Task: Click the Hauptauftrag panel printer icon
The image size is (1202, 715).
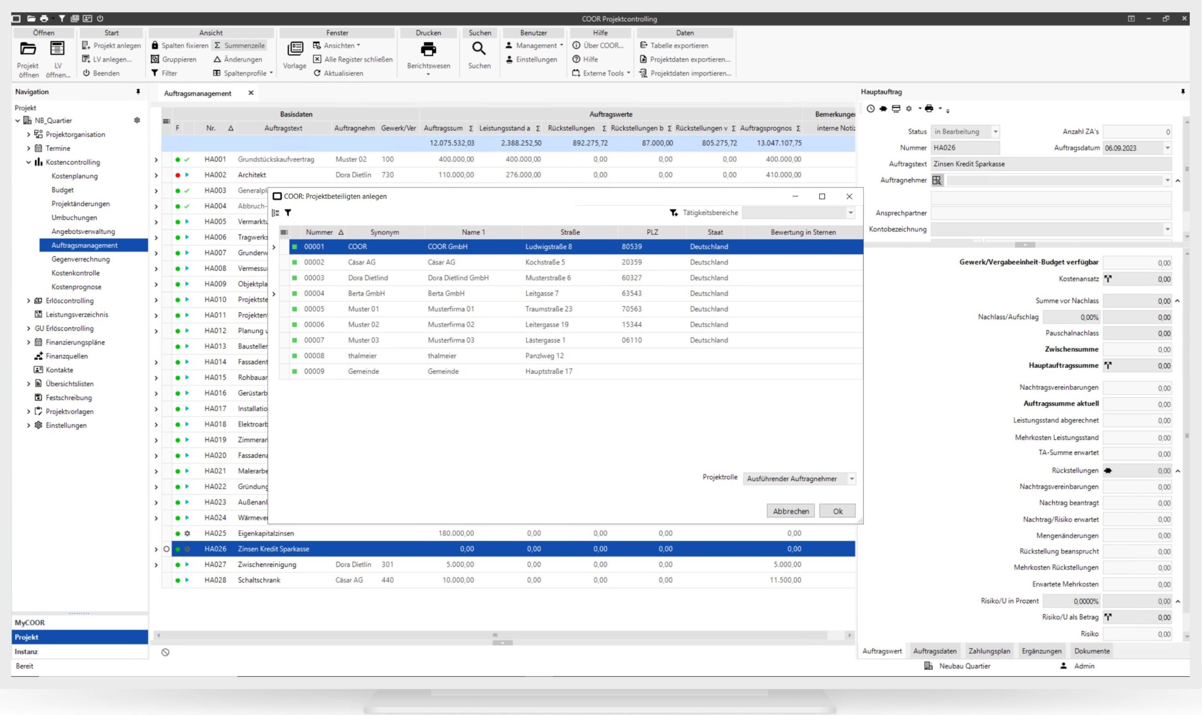Action: (x=929, y=108)
